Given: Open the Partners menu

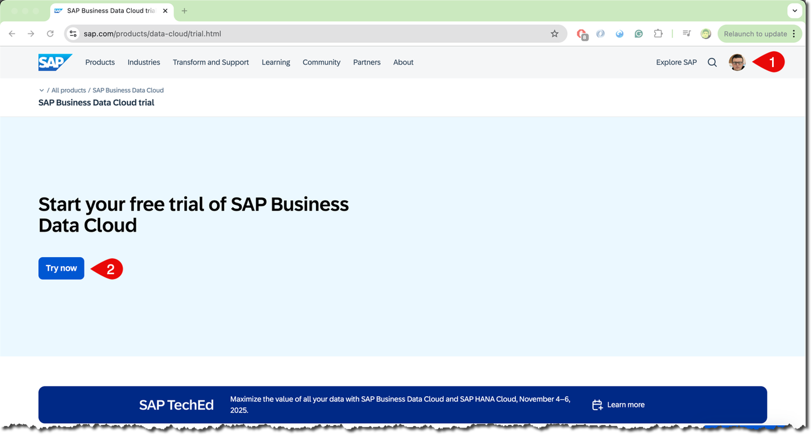Looking at the screenshot, I should click(x=367, y=62).
